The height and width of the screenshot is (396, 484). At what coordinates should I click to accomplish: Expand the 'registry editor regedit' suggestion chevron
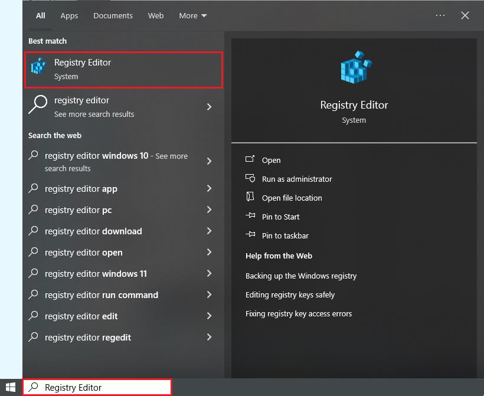coord(209,338)
